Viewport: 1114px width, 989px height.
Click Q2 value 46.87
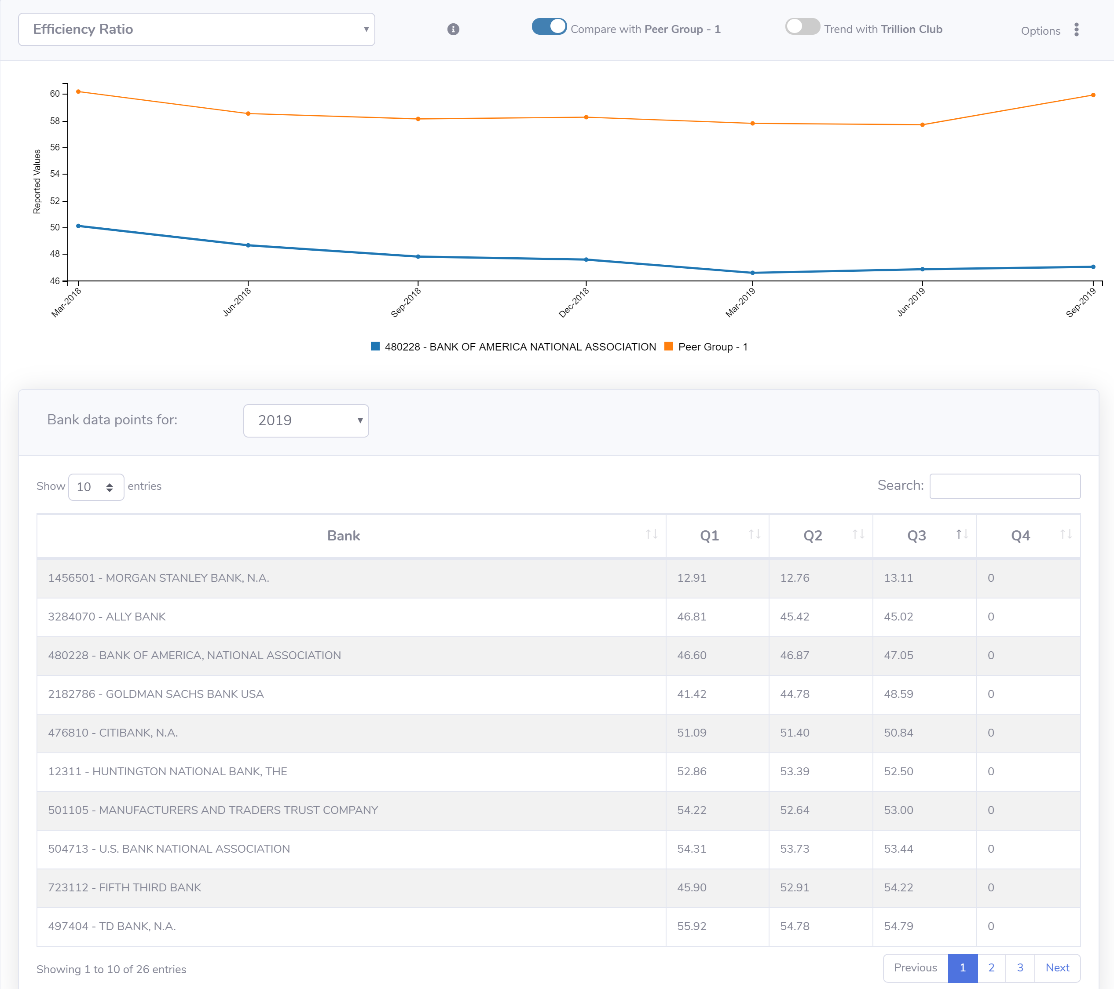(x=795, y=656)
